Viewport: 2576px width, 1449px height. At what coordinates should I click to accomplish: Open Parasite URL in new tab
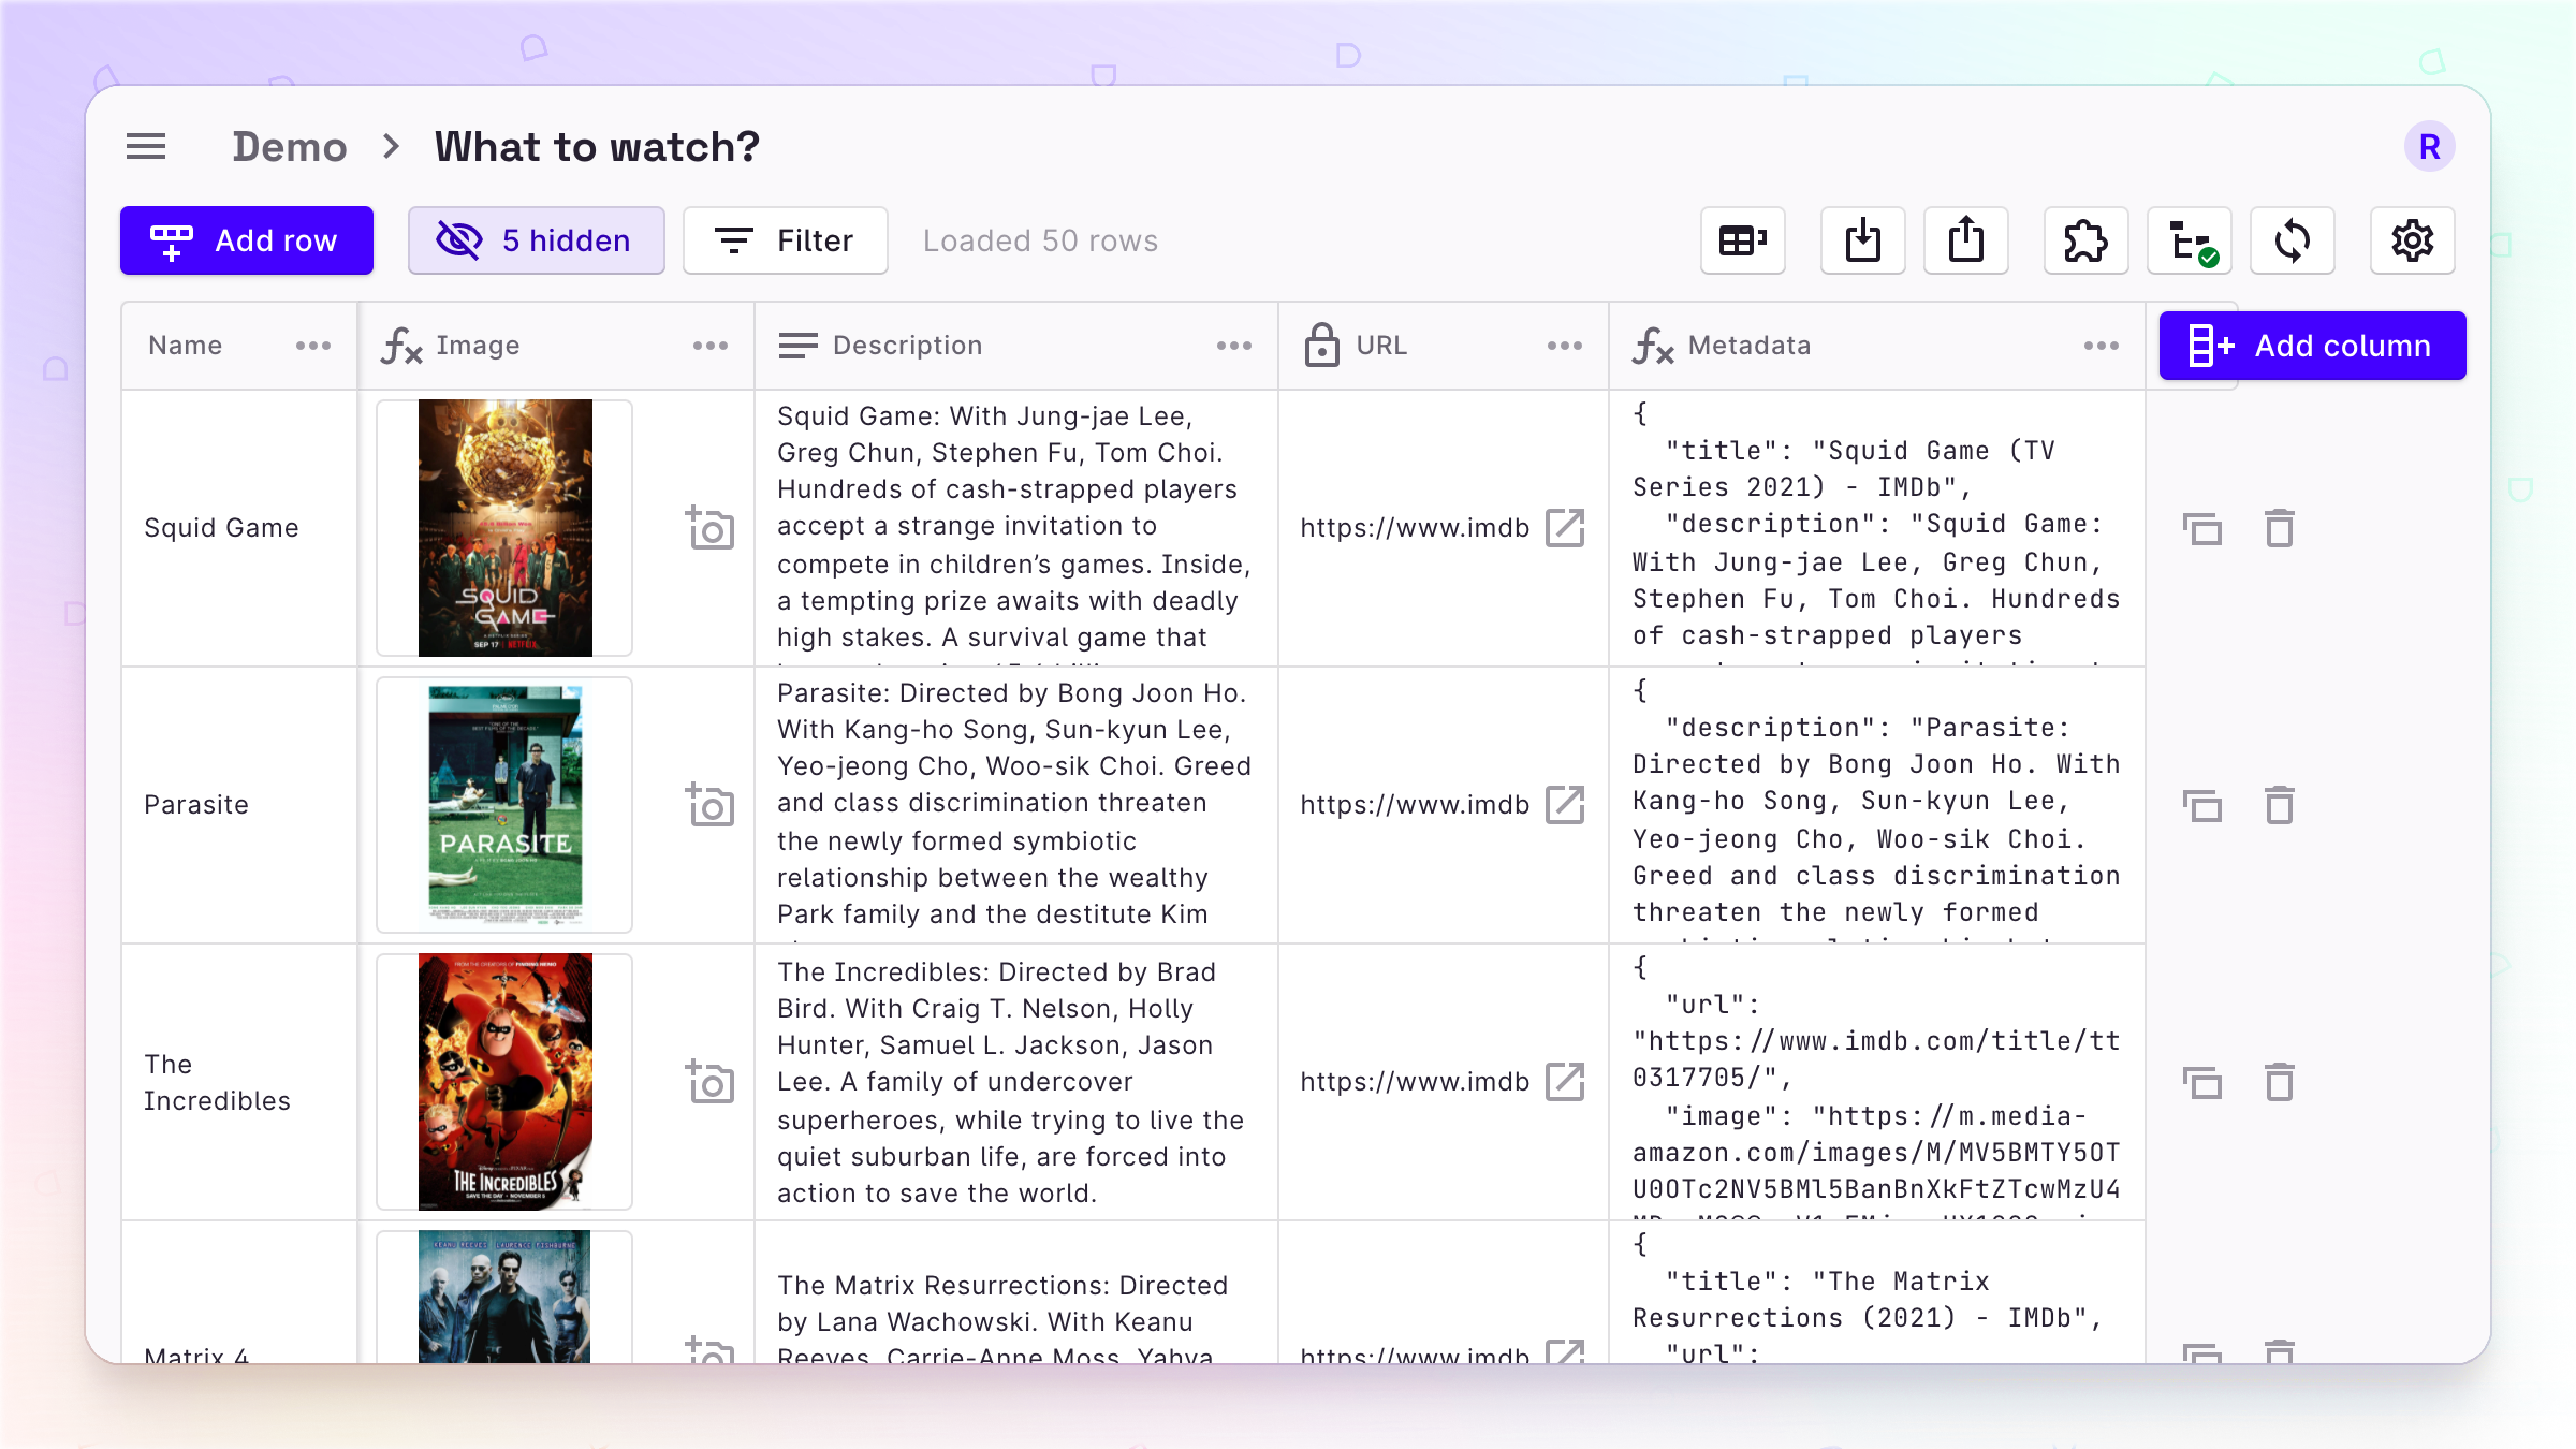tap(1565, 805)
